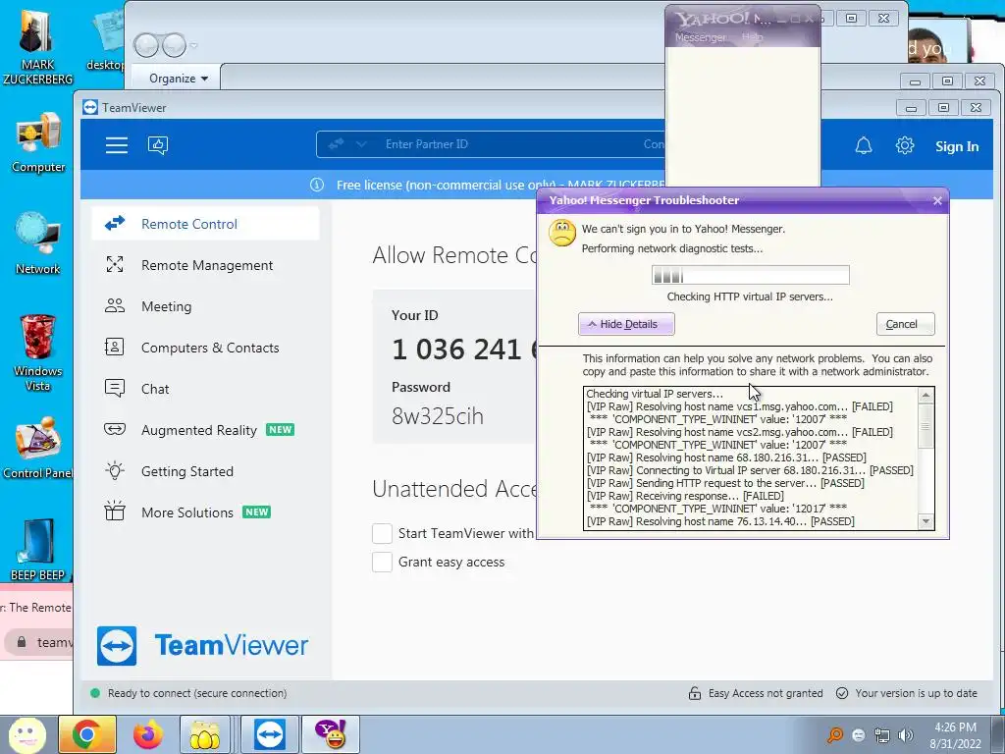The width and height of the screenshot is (1005, 754).
Task: Open More Solutions section
Action: (205, 512)
